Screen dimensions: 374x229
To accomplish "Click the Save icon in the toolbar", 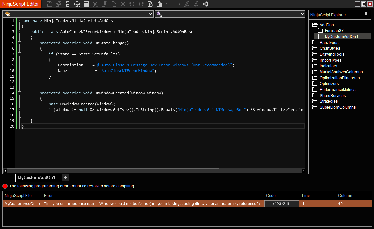I will coord(49,4).
